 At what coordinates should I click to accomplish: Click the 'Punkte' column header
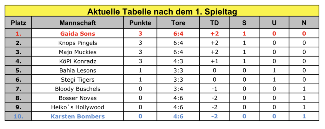[140, 23]
